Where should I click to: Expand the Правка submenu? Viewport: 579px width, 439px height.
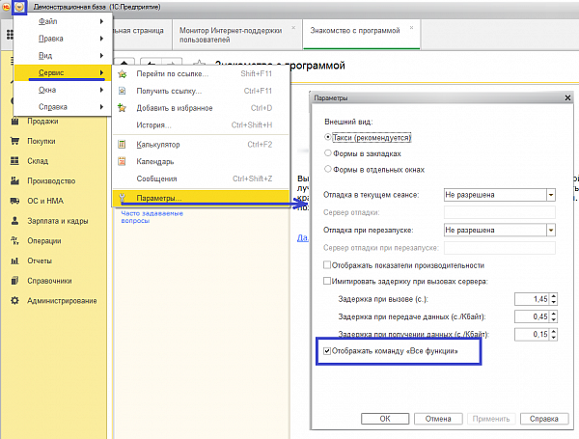[x=63, y=39]
